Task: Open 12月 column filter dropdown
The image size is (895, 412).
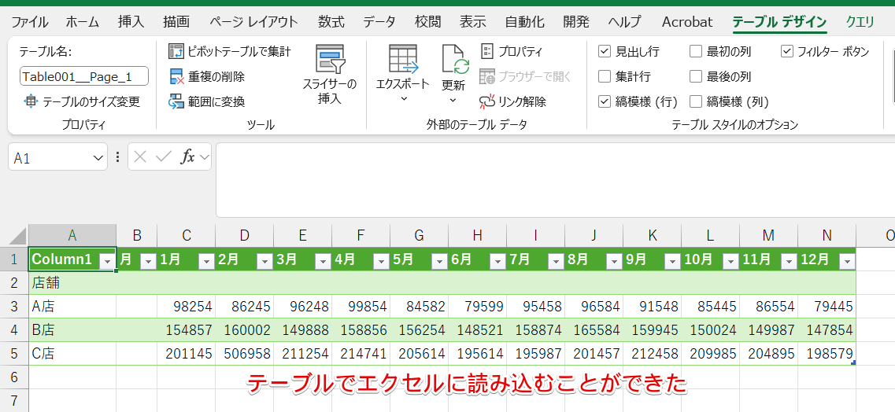Action: pyautogui.click(x=846, y=261)
